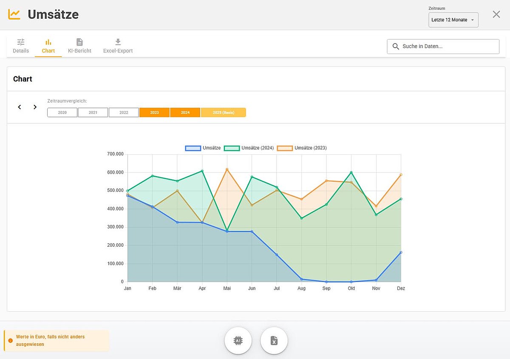
Task: Go to previous period with left chevron
Action: click(x=20, y=107)
